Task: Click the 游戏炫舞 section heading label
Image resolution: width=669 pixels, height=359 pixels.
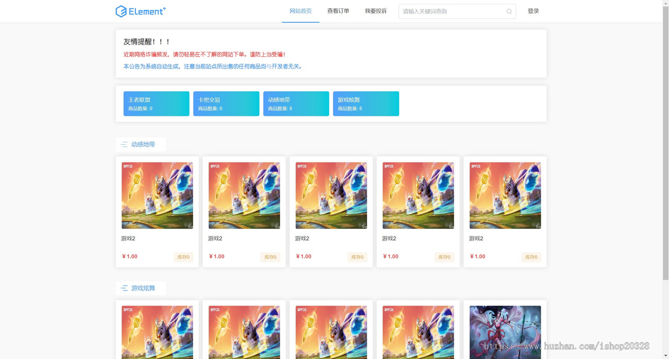Action: (x=143, y=288)
